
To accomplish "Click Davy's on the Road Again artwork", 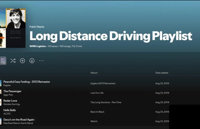I will [1, 121].
